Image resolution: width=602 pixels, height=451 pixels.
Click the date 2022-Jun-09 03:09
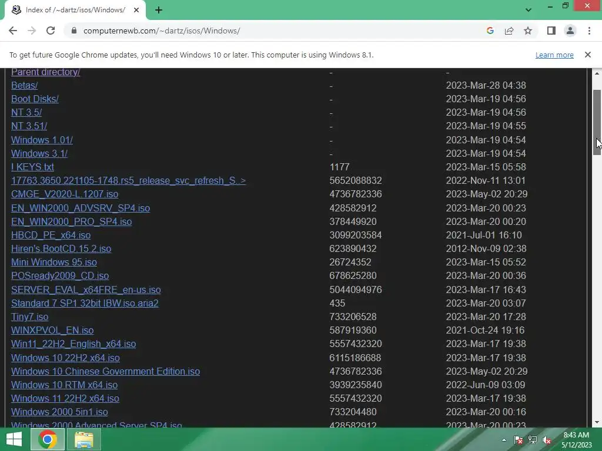(x=485, y=385)
